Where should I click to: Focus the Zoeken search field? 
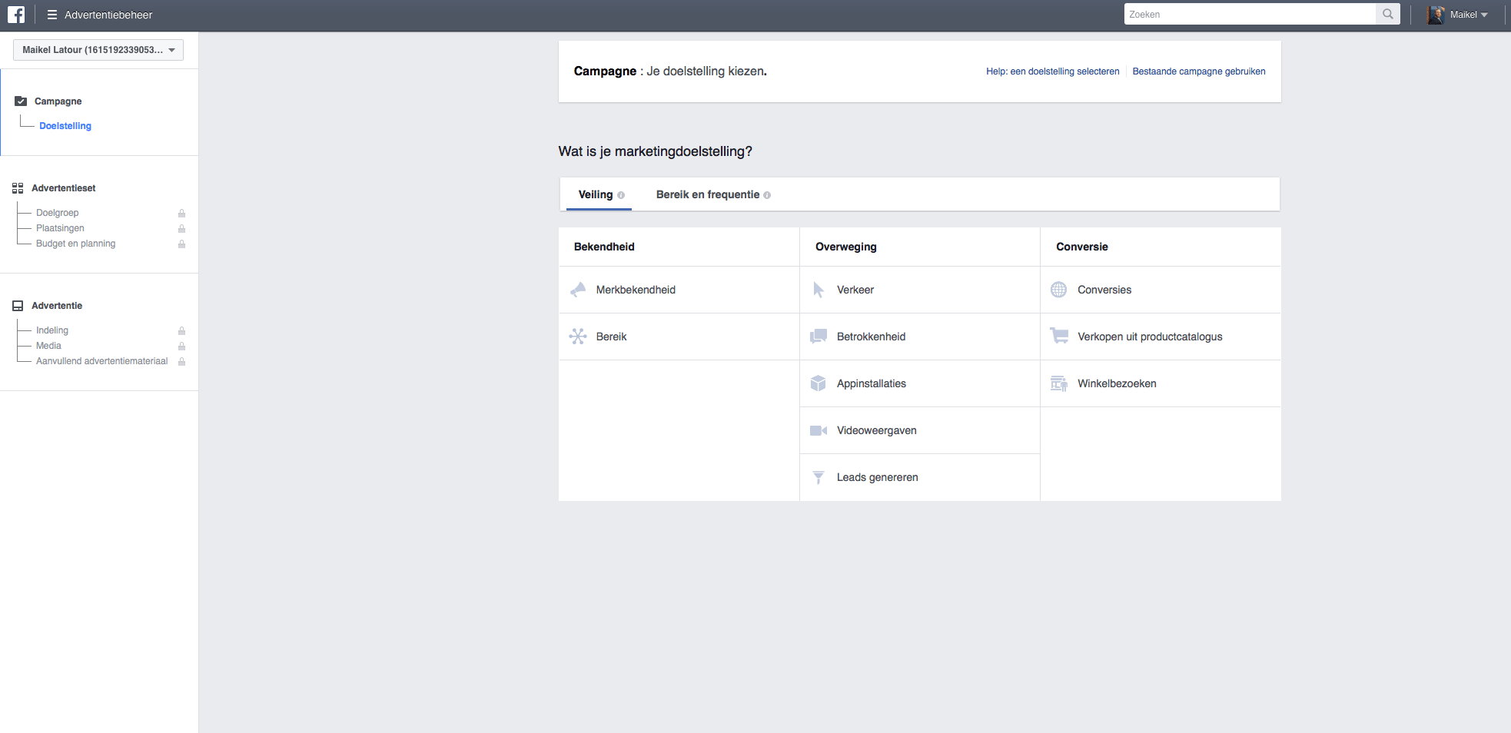pyautogui.click(x=1250, y=15)
